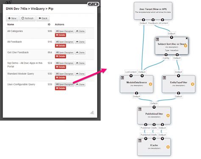Image resolution: width=201 pixels, height=159 pixels.
Task: Delete the User-Configurable Query
Action: 61,88
